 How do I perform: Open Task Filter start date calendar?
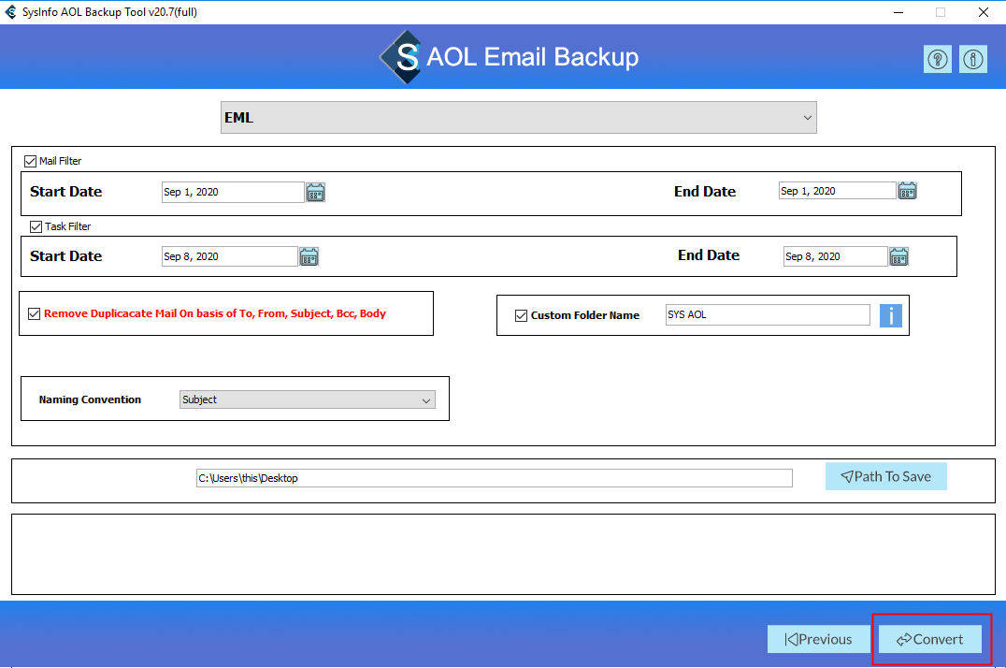pos(309,256)
